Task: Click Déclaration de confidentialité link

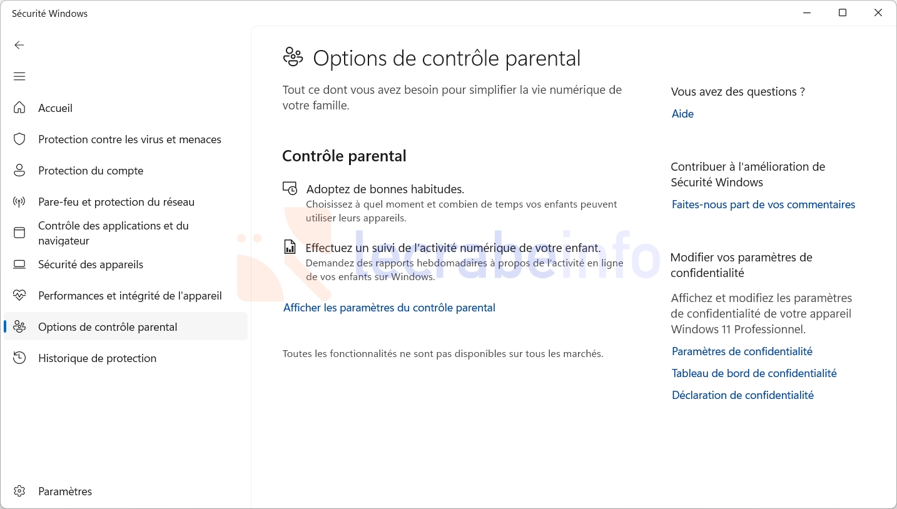Action: point(742,395)
